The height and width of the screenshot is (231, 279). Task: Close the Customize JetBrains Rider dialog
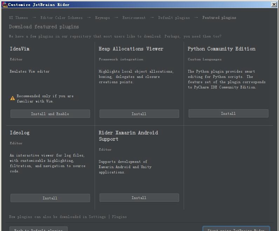[274, 5]
